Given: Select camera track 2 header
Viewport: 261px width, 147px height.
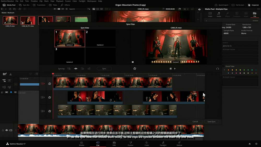Looking at the screenshot, I should (x=43, y=97).
